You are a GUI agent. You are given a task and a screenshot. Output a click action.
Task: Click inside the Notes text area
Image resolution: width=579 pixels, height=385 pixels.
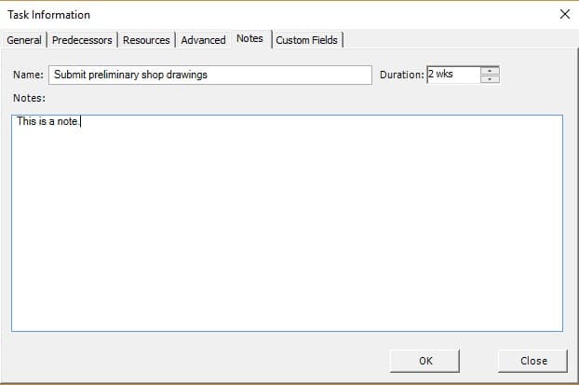[x=287, y=223]
